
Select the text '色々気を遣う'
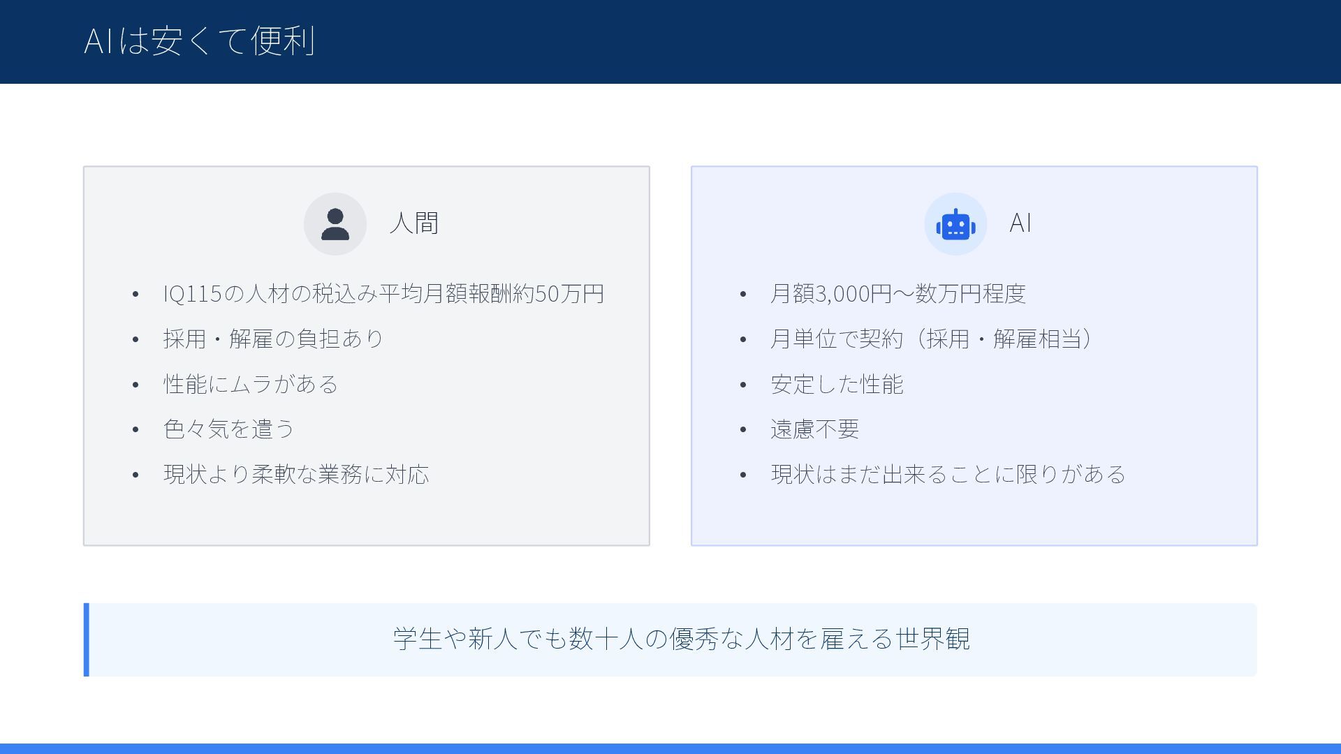click(229, 429)
